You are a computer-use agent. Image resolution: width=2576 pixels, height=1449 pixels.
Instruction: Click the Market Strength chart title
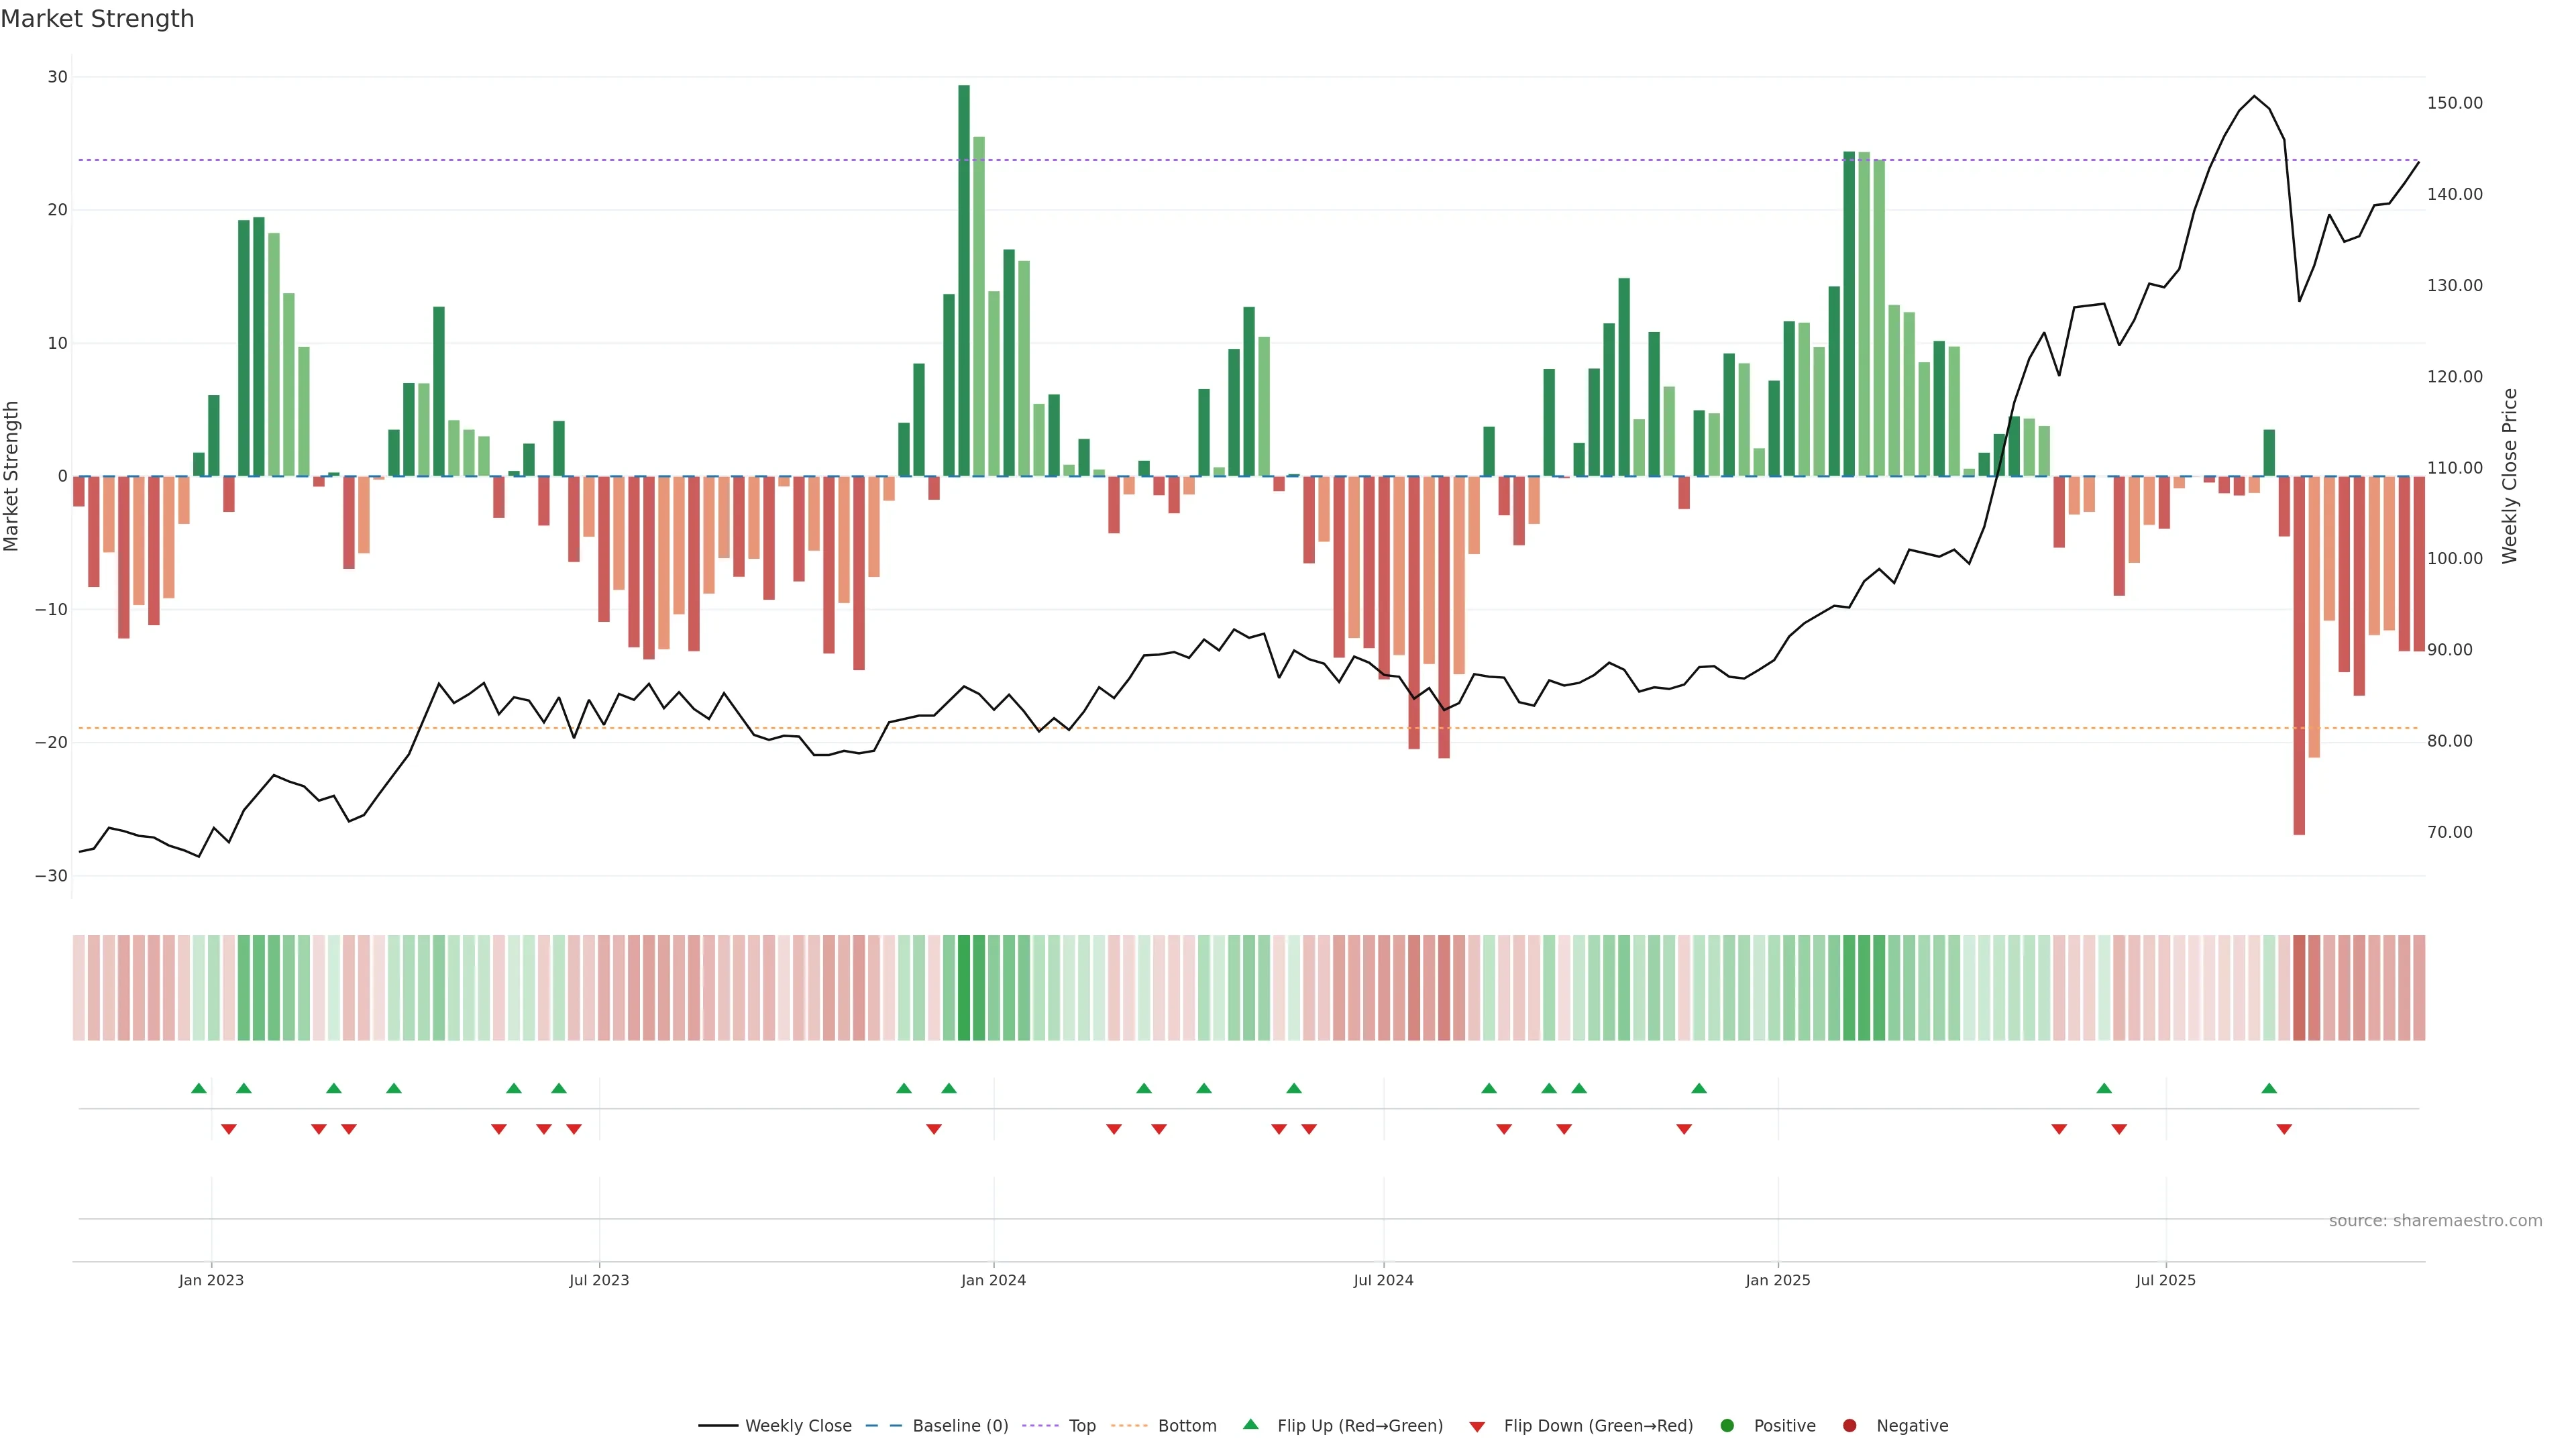click(97, 19)
